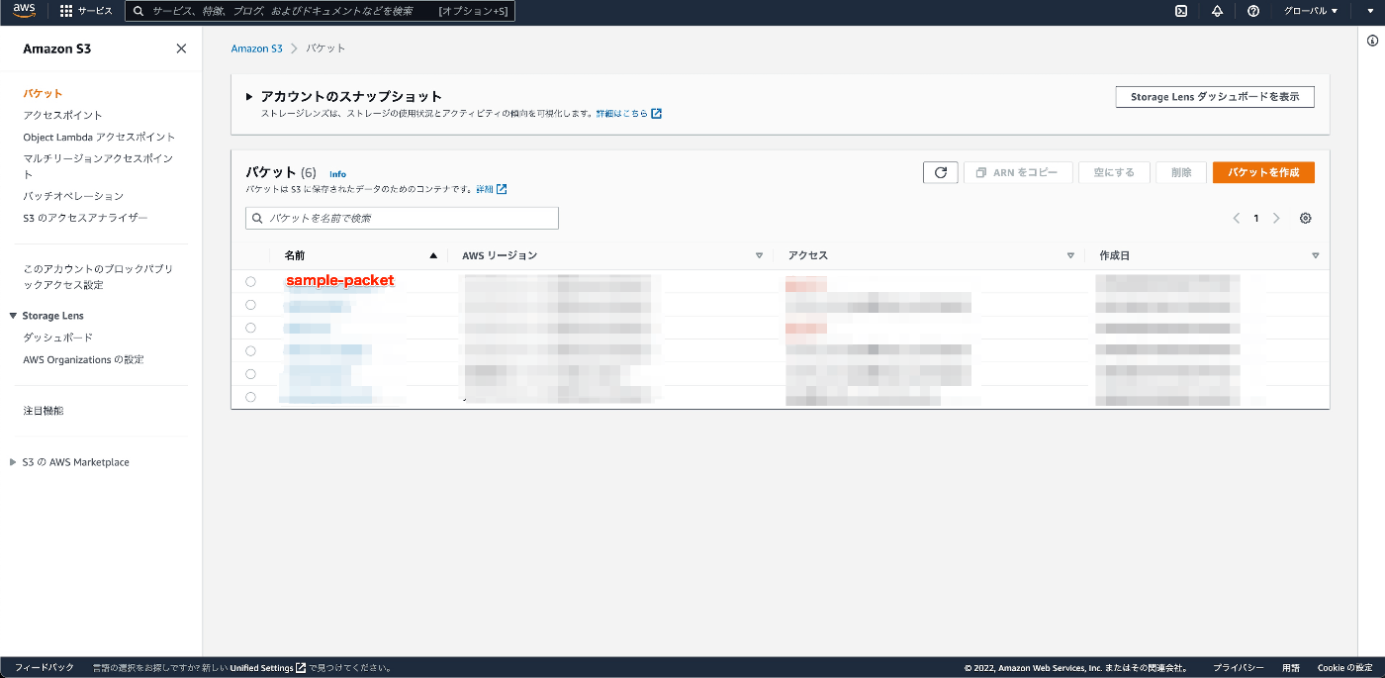Open Storage Lens ダッシュボード

pos(57,338)
